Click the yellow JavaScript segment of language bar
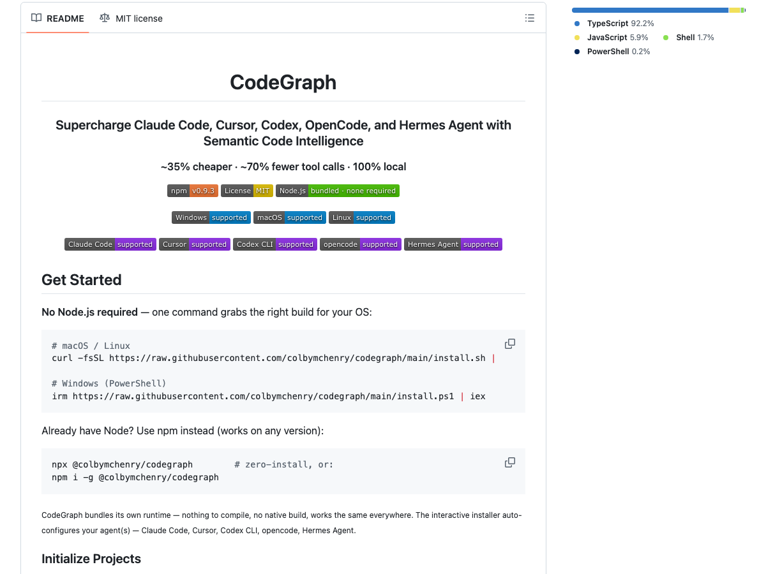This screenshot has height=574, width=766. (x=735, y=10)
